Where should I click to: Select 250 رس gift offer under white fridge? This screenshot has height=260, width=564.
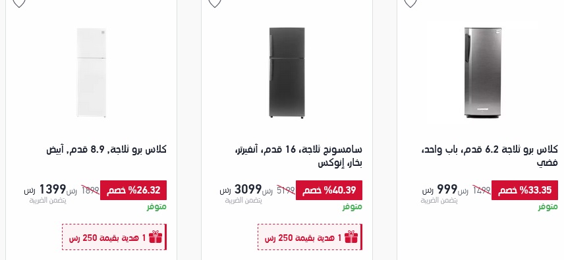(x=115, y=237)
